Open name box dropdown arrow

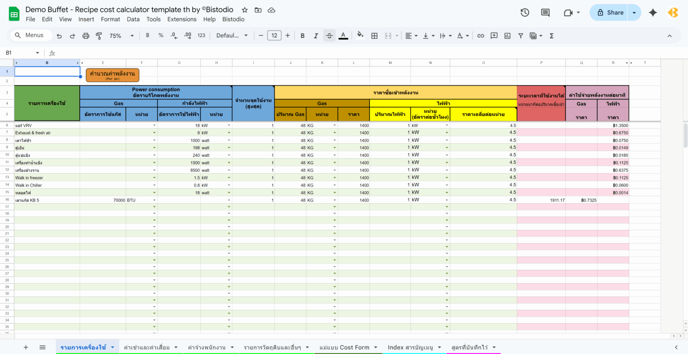pos(38,53)
